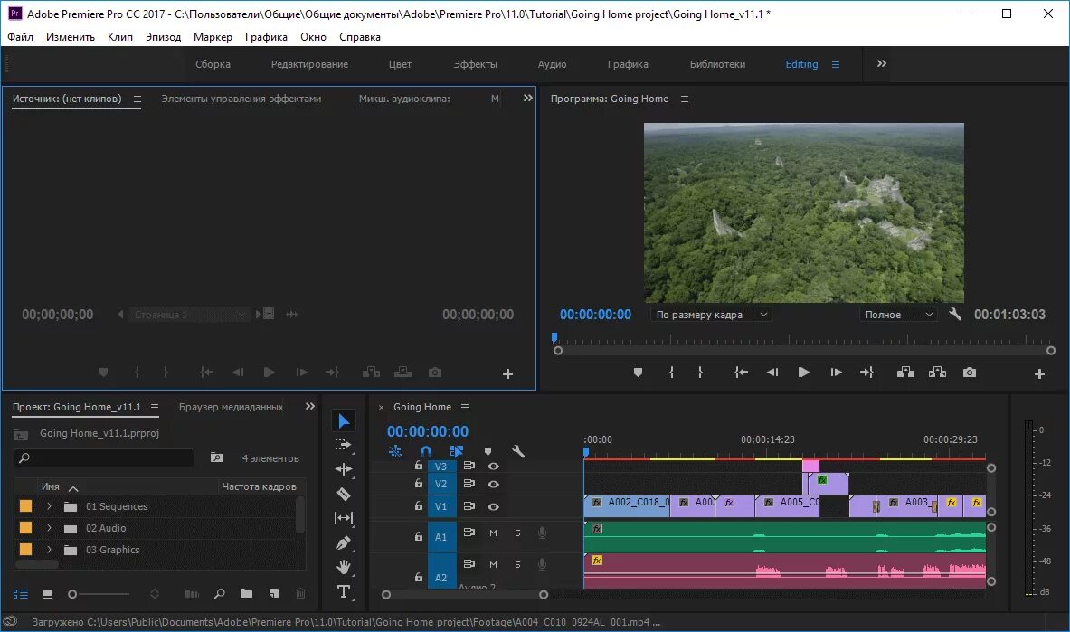This screenshot has height=632, width=1070.
Task: Toggle V2 track visibility eye
Action: [x=493, y=485]
